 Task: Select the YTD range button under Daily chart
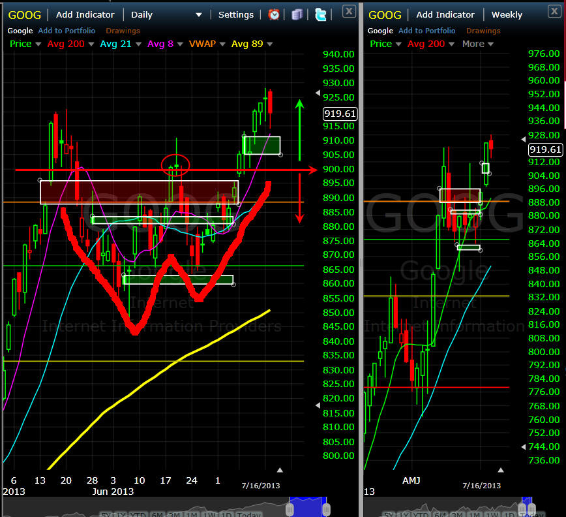138,514
